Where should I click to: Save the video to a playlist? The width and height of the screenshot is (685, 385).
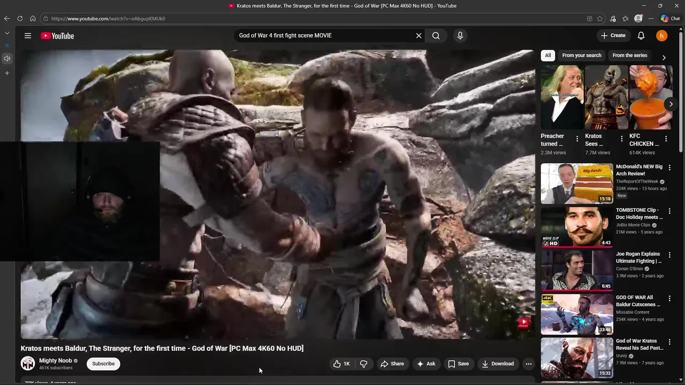click(459, 364)
